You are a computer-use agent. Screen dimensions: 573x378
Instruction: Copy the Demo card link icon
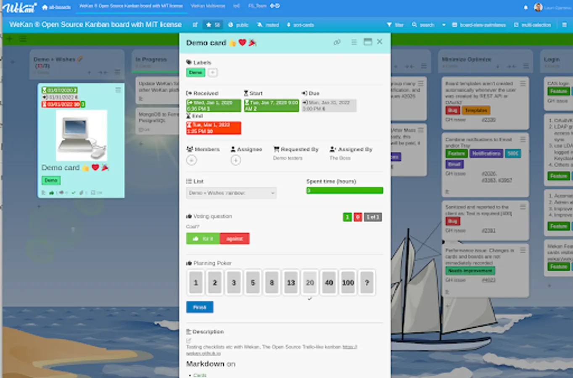point(337,42)
